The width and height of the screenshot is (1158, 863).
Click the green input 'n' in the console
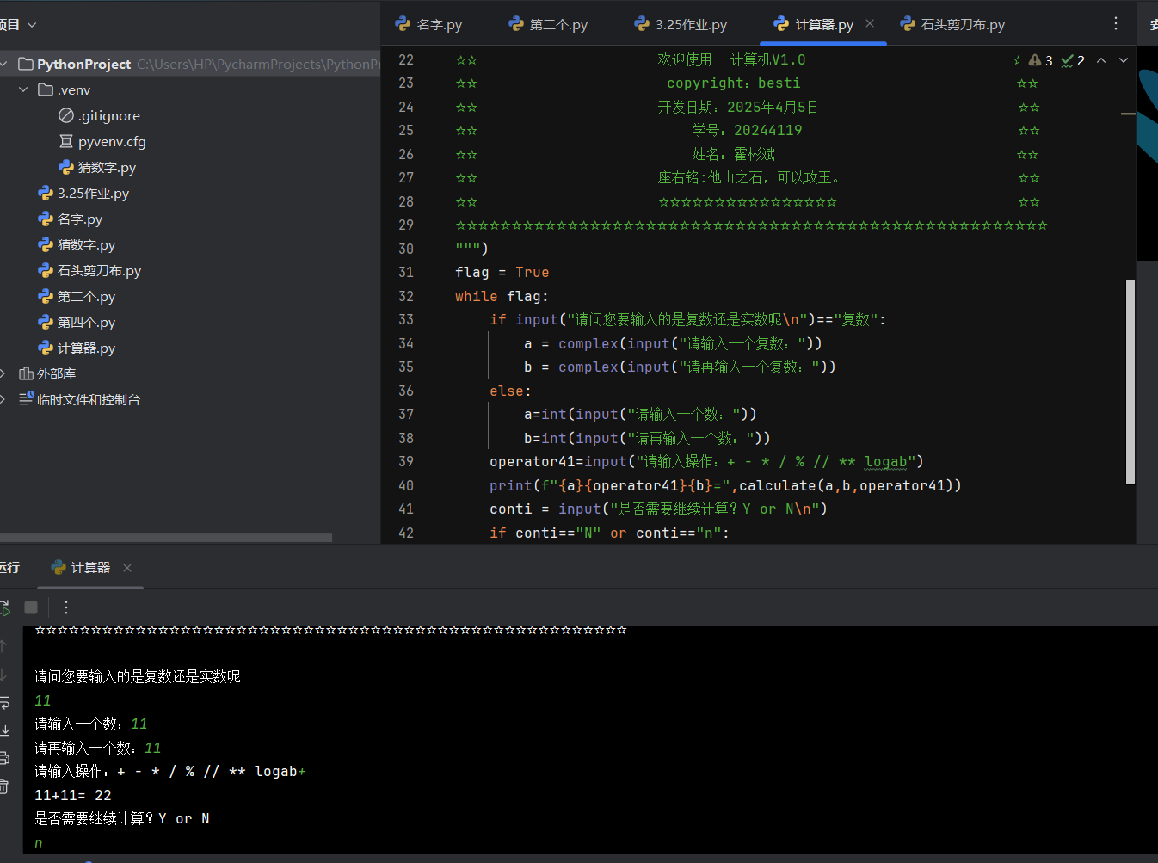tap(39, 843)
